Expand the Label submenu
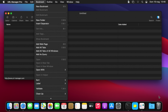This screenshot has width=168, height=112. (51, 84)
